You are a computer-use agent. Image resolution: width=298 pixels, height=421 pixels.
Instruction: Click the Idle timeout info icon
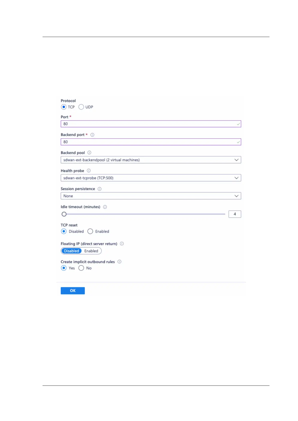pyautogui.click(x=105, y=207)
